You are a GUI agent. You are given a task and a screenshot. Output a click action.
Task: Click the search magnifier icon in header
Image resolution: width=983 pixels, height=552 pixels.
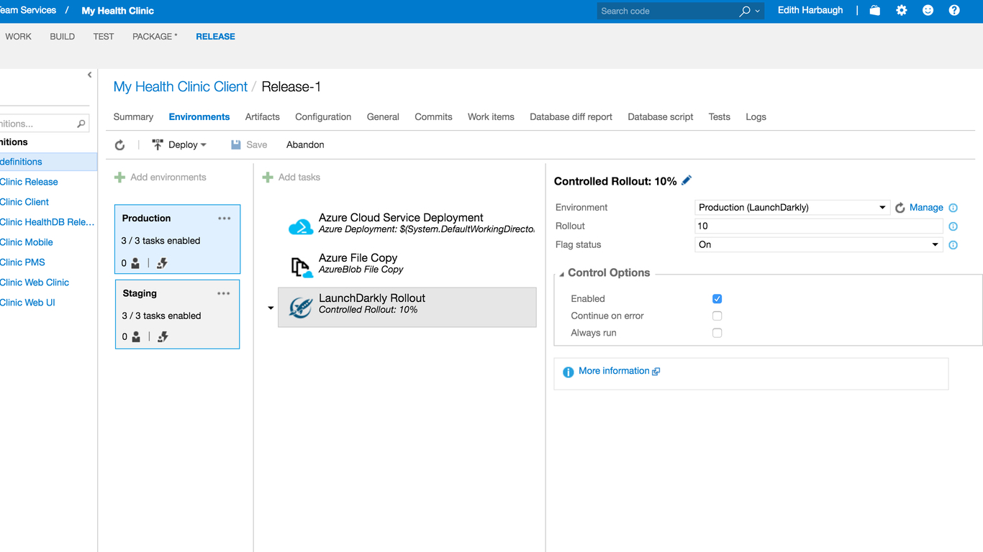[x=745, y=11]
